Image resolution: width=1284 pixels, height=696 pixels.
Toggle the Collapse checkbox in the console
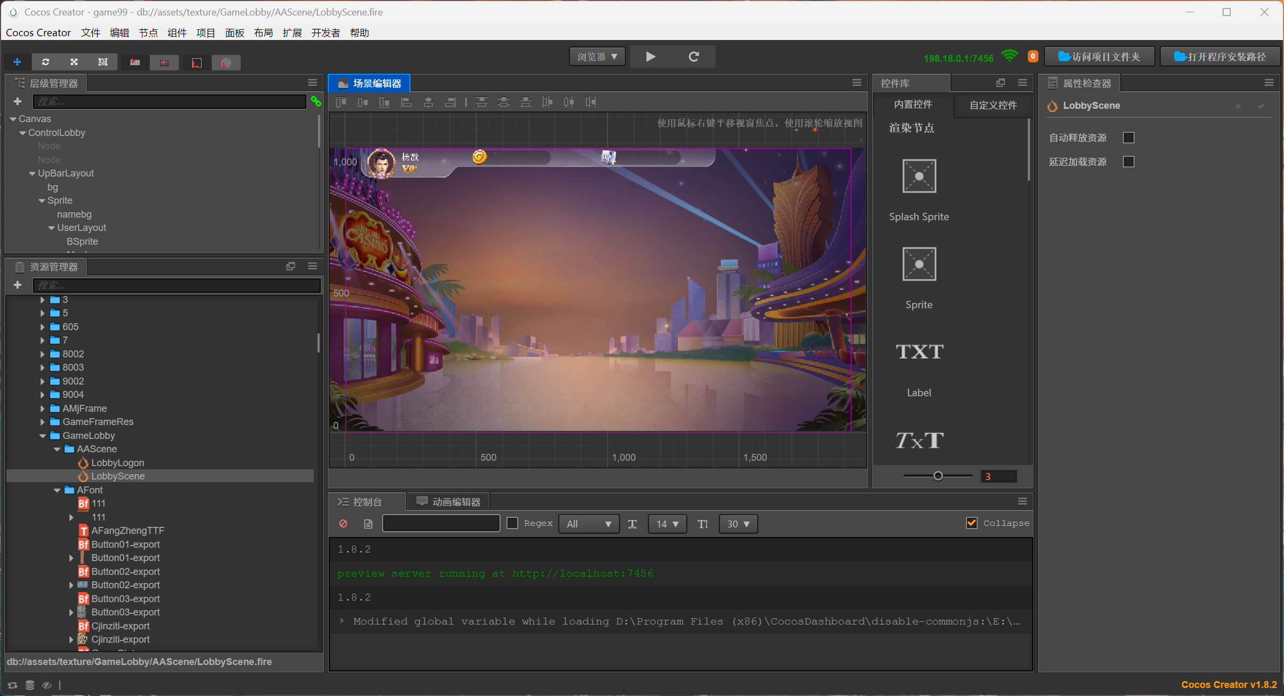pos(971,523)
